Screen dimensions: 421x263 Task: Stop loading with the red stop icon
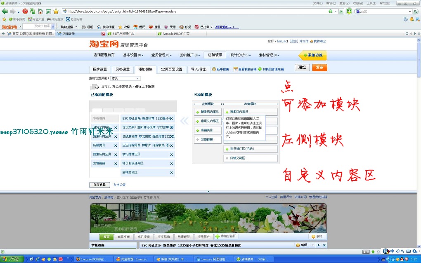click(25, 11)
